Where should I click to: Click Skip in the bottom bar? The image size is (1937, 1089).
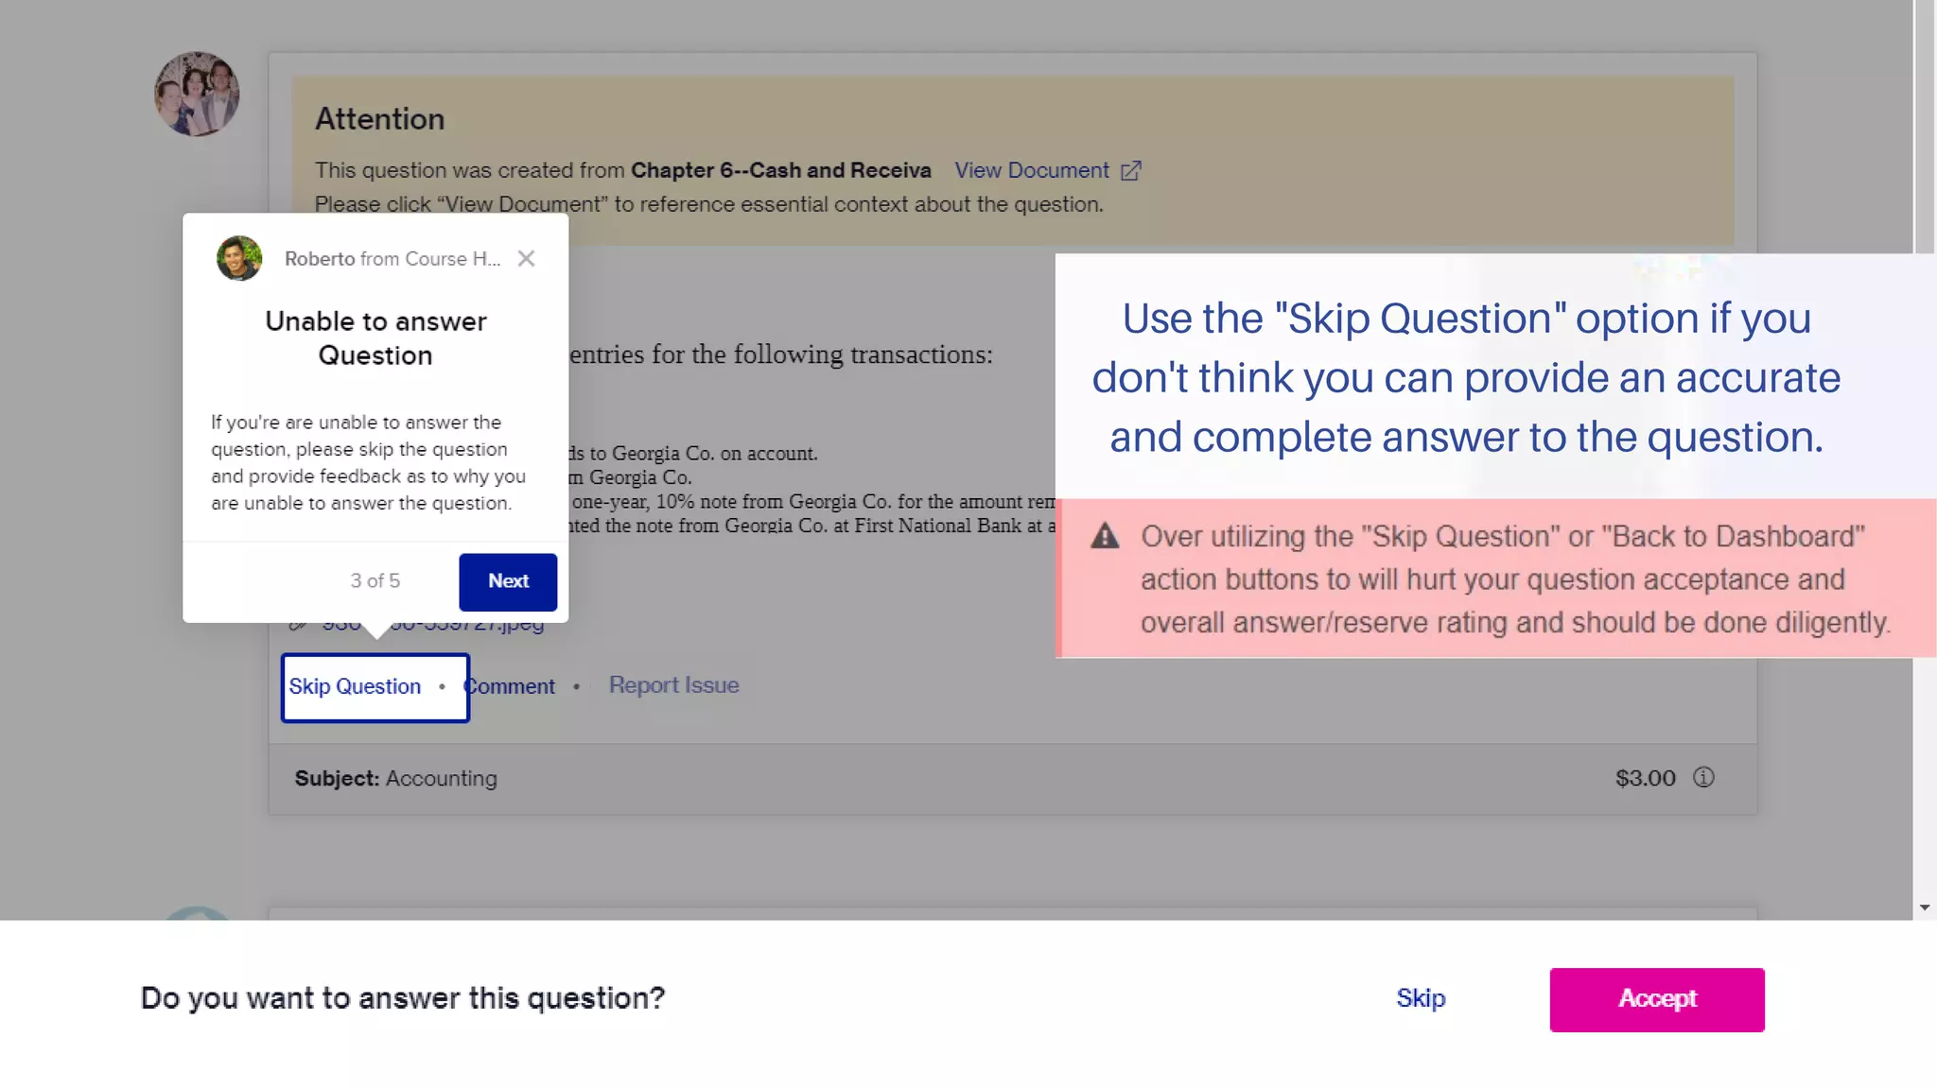1420,998
